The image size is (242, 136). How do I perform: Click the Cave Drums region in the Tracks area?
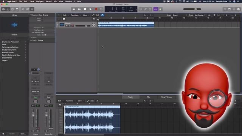(126, 25)
